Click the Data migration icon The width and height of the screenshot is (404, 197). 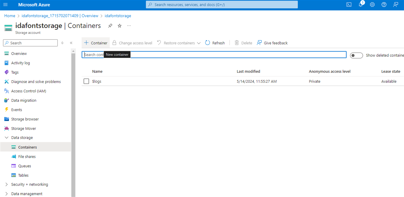tap(6, 100)
